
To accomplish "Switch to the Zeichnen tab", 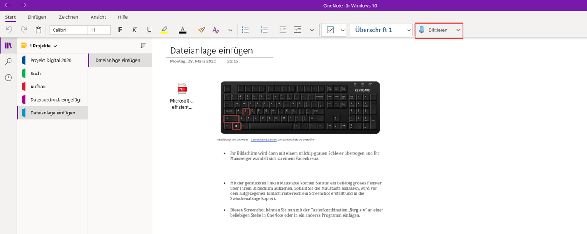I will (69, 17).
